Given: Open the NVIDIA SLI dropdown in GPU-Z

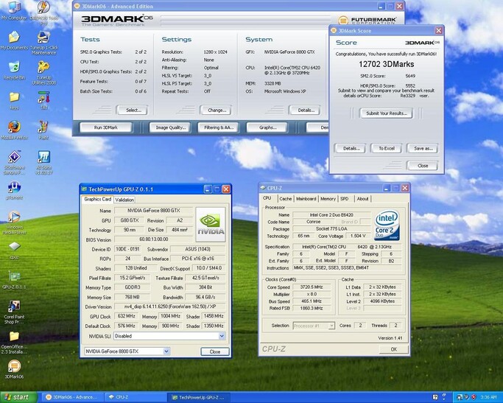Looking at the screenshot, I should (x=222, y=336).
